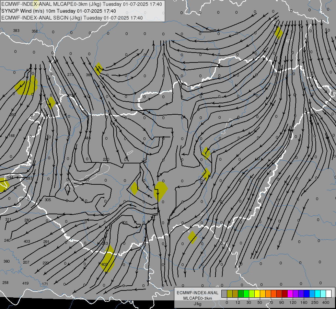Viewport: 336px width, 309px height.
Task: Click the map value 293
Action: coord(13,115)
